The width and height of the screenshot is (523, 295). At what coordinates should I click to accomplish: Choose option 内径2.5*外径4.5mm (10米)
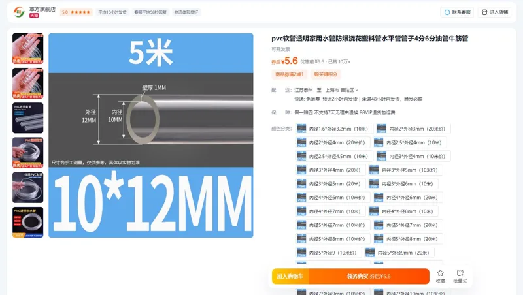[335, 156]
